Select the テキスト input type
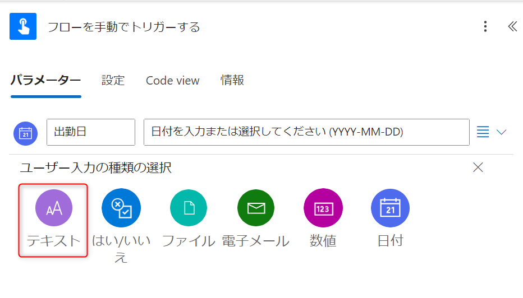Viewport: 523px width, 298px height. click(x=53, y=220)
